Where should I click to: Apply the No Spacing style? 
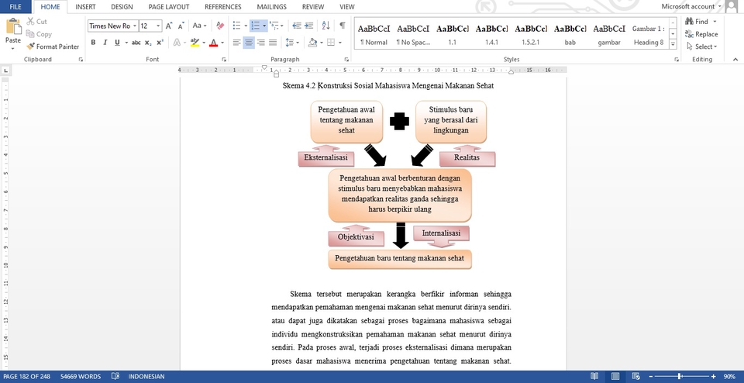413,35
